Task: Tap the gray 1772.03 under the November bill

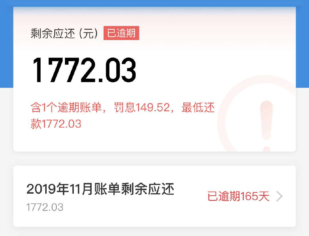Action: tap(45, 207)
